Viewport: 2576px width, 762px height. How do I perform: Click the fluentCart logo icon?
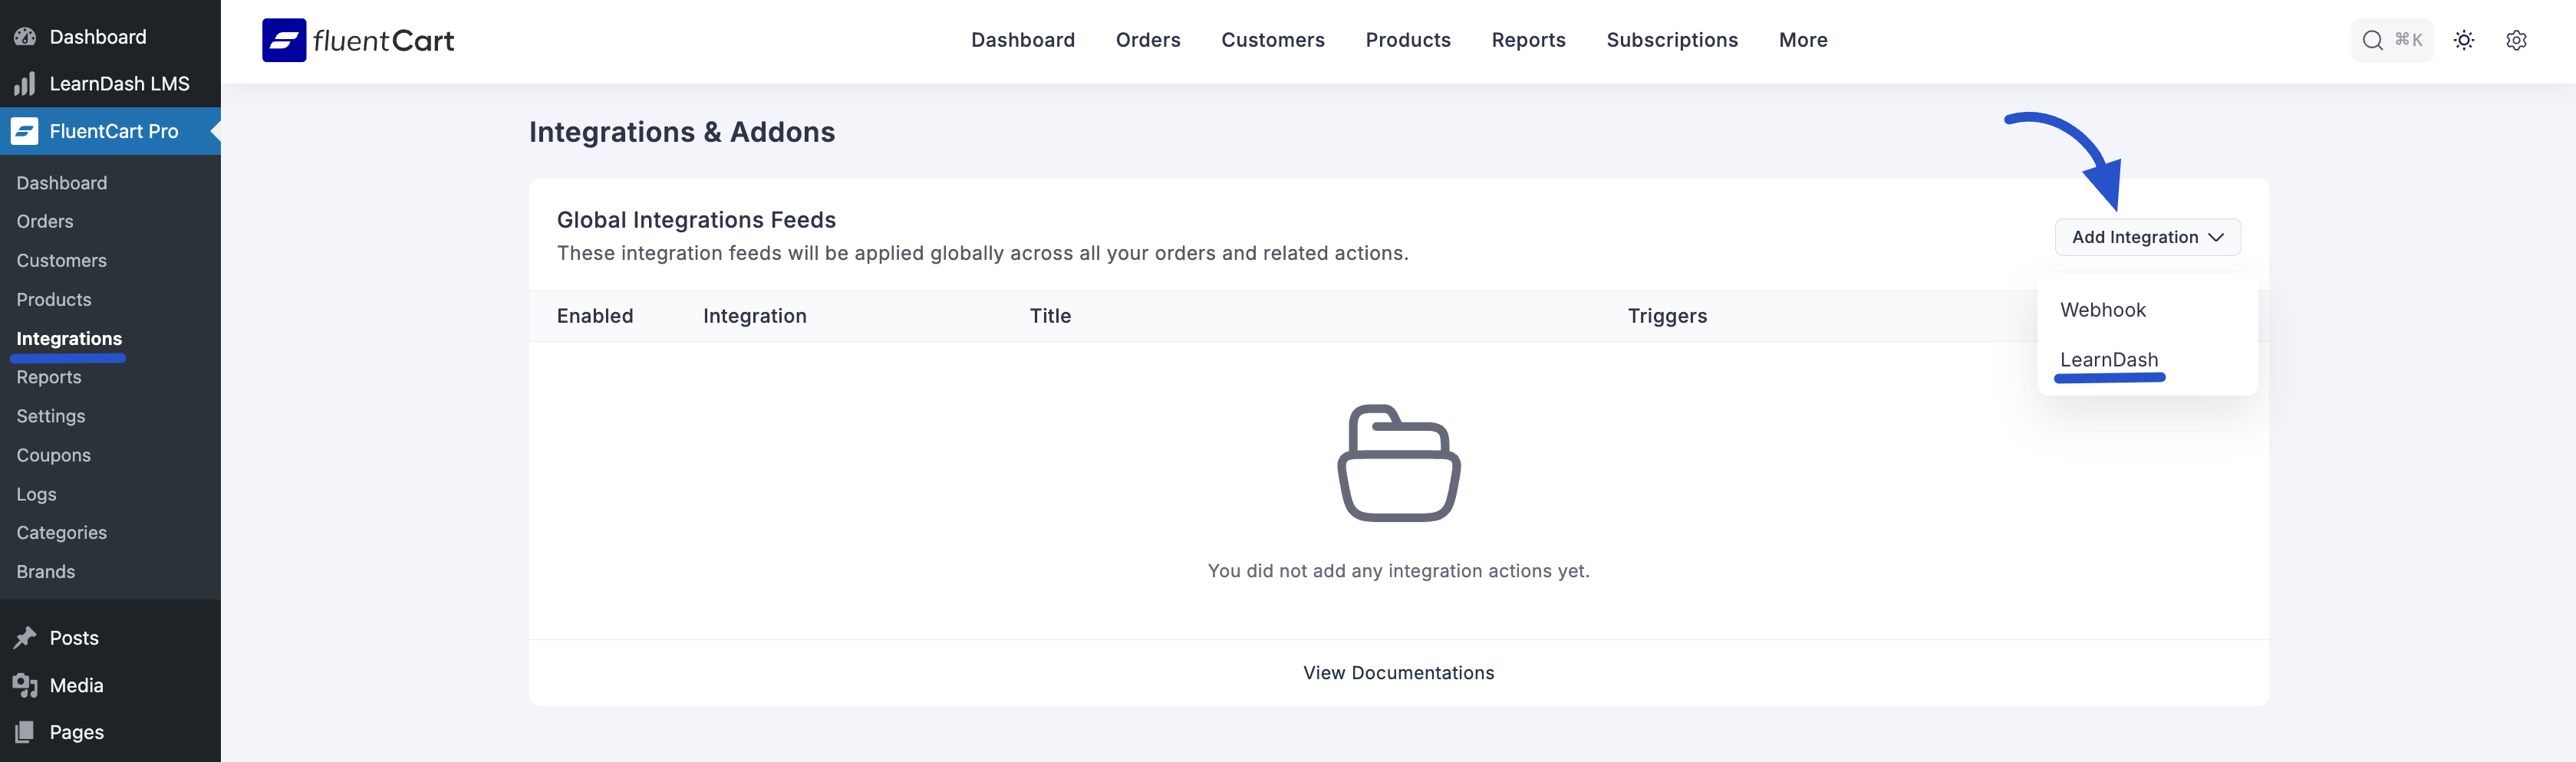click(284, 40)
